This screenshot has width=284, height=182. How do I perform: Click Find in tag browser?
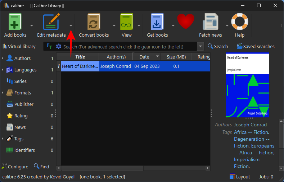coord(41,166)
